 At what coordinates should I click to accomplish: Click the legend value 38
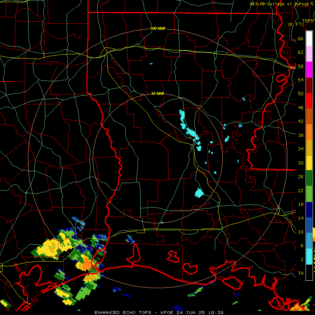point(301,135)
